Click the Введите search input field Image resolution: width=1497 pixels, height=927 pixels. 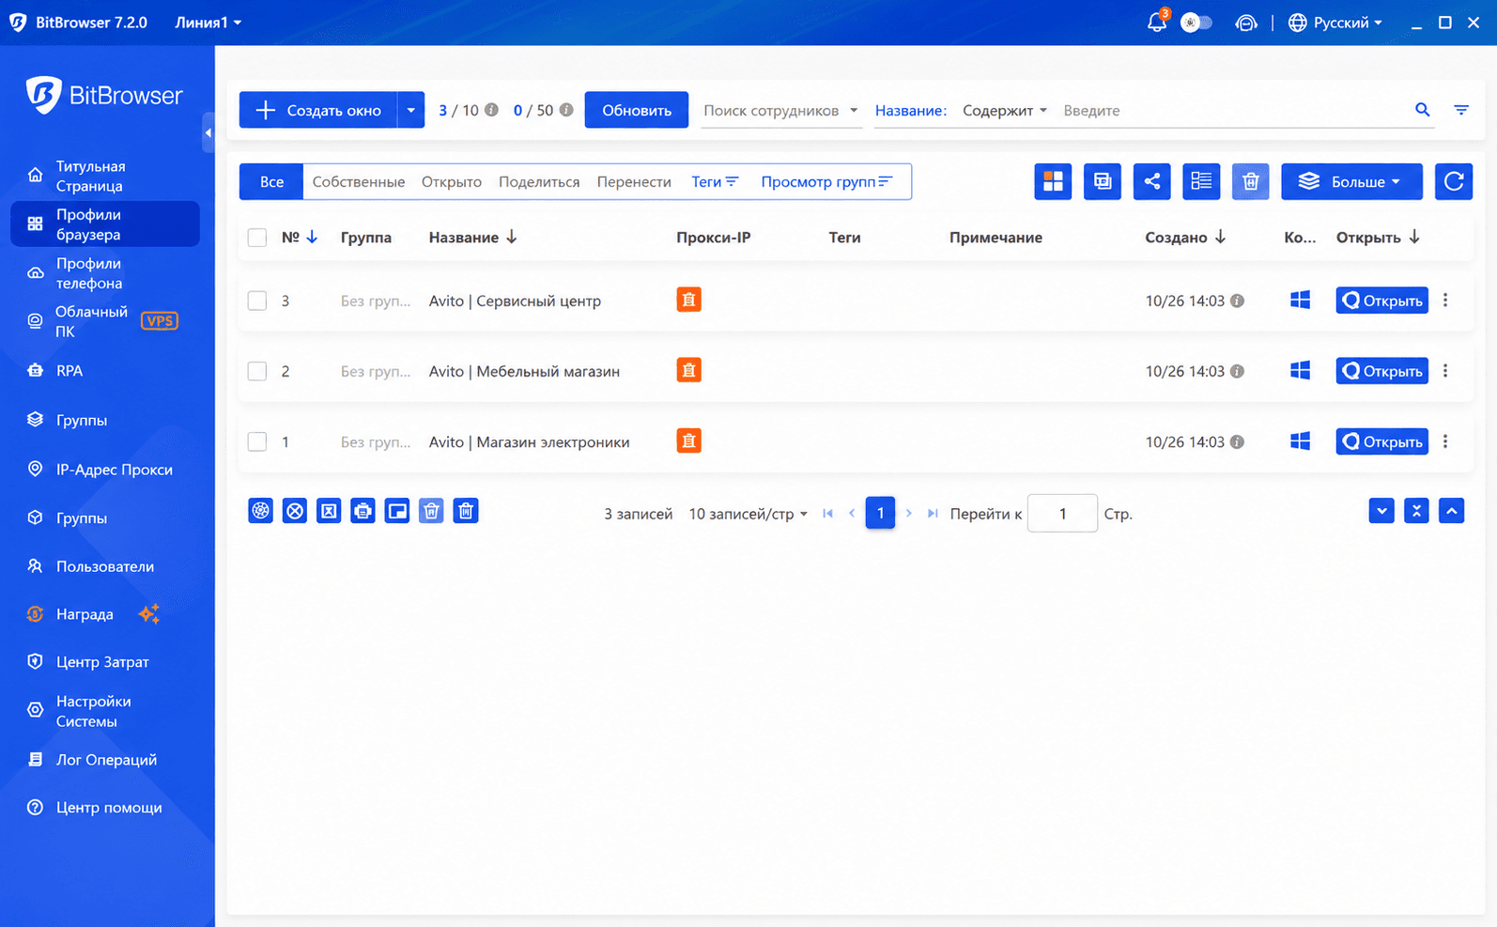(1232, 110)
